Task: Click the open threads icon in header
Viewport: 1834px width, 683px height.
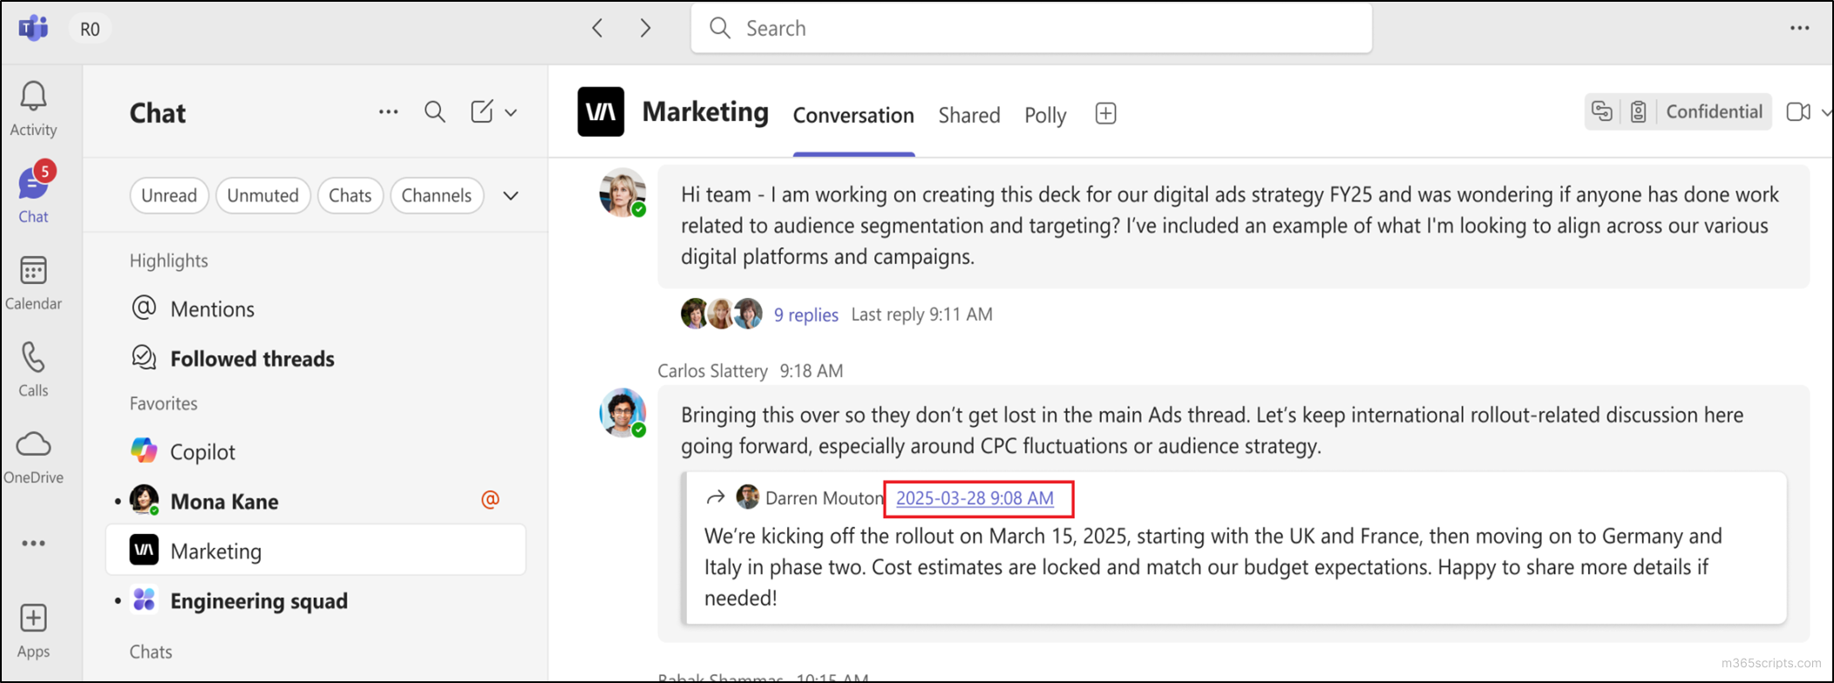Action: point(1602,112)
